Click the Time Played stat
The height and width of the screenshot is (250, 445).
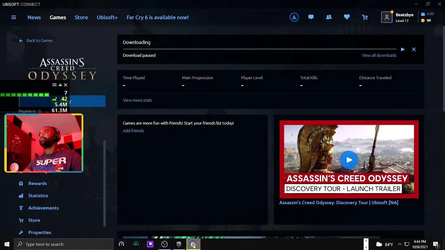(134, 81)
